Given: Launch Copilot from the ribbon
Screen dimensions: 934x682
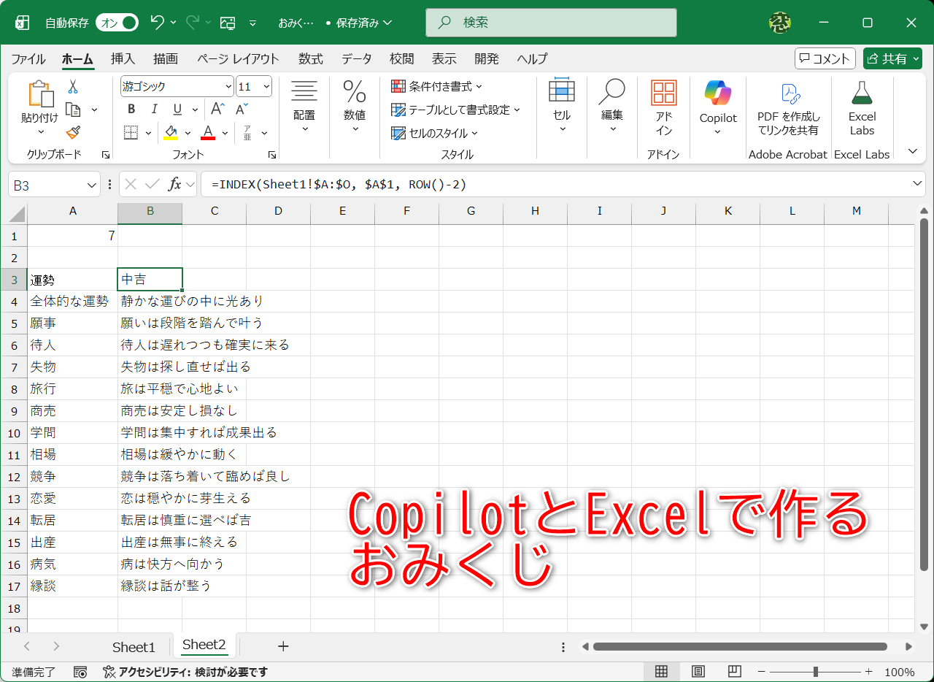Looking at the screenshot, I should [718, 107].
